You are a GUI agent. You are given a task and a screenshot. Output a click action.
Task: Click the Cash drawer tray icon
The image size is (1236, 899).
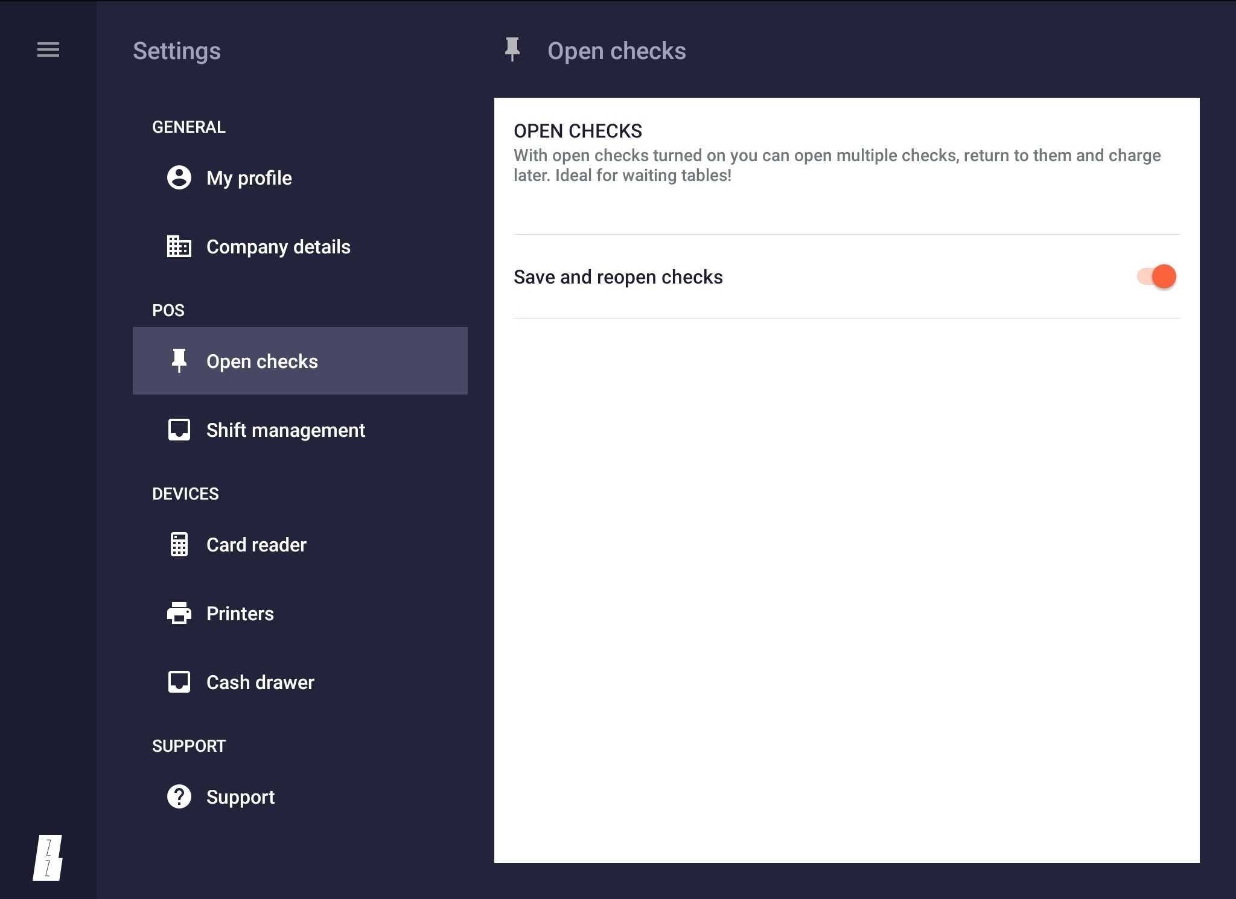coord(179,682)
